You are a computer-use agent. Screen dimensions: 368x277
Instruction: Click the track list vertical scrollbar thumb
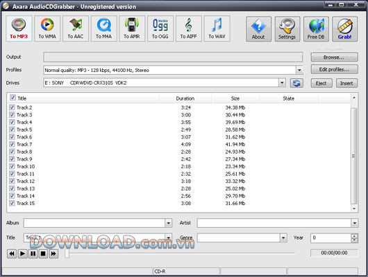click(x=353, y=156)
